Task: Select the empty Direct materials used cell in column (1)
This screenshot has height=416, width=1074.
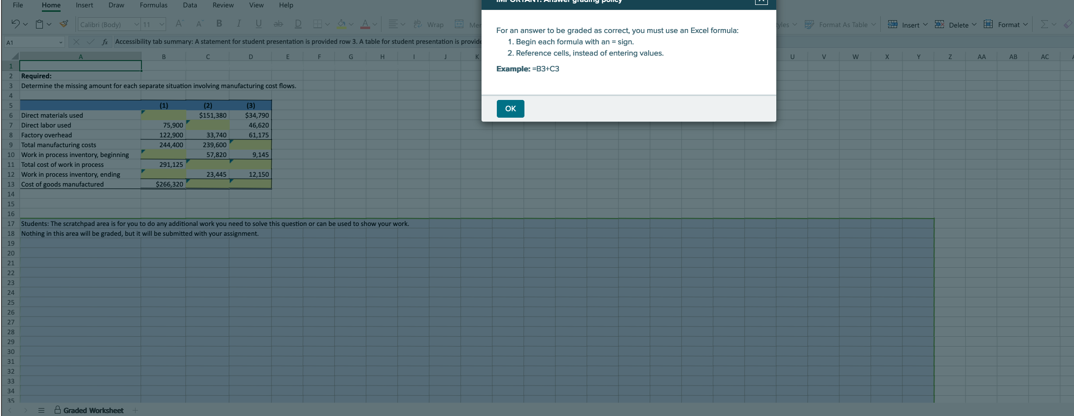Action: (x=164, y=115)
